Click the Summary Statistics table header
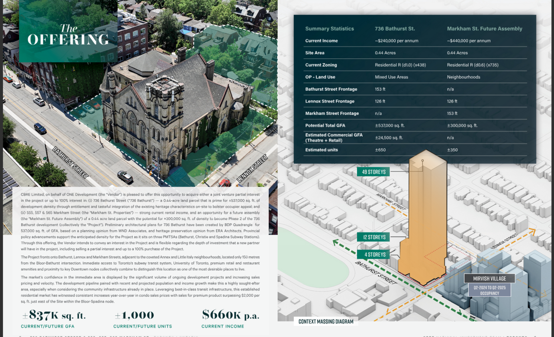Screen dimensions: 554x337 tap(329, 29)
